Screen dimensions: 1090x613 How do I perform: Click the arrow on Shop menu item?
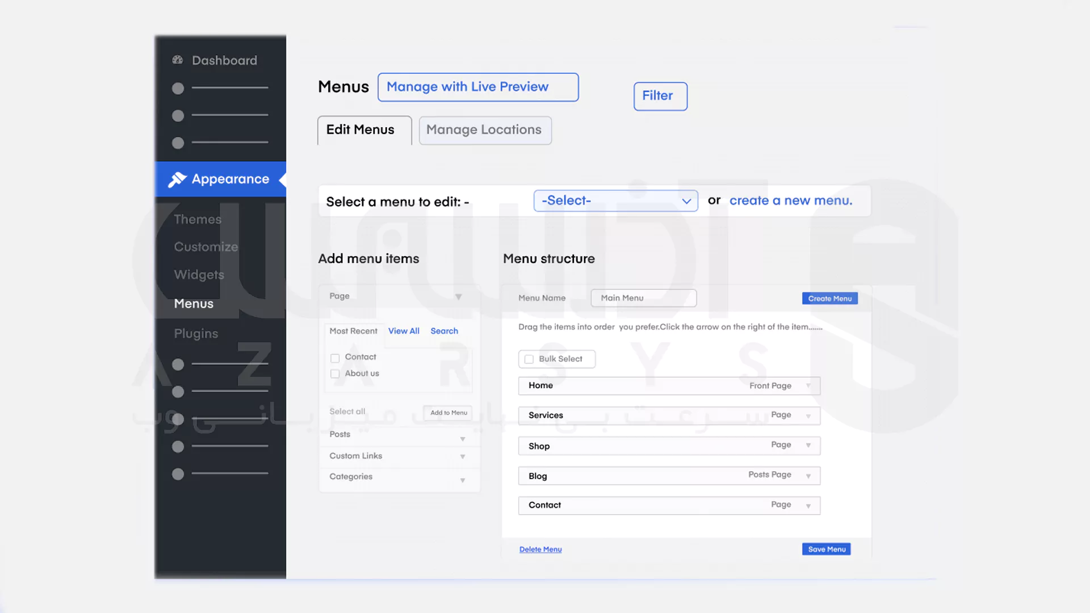(x=808, y=446)
